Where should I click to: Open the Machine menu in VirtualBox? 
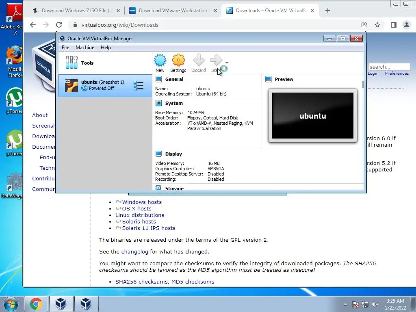click(x=85, y=48)
